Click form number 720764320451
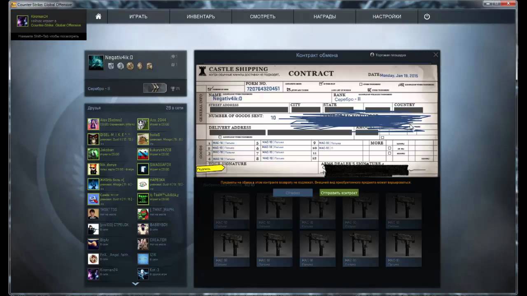This screenshot has height=296, width=527. coord(263,89)
